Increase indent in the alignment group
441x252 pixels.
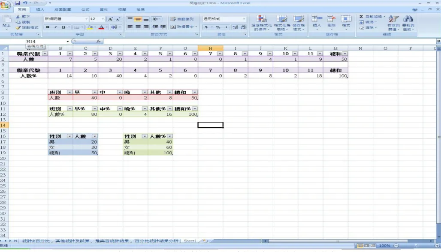163,27
